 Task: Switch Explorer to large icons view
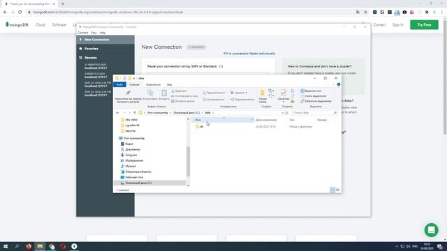[x=337, y=190]
